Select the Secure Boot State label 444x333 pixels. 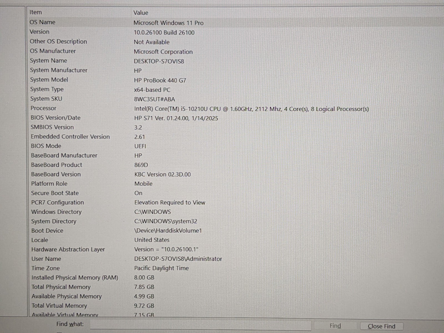[55, 193]
